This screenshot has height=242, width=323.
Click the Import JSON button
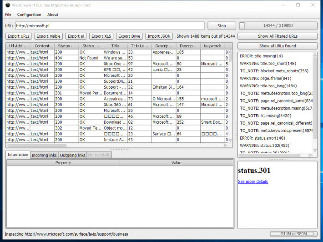159,36
